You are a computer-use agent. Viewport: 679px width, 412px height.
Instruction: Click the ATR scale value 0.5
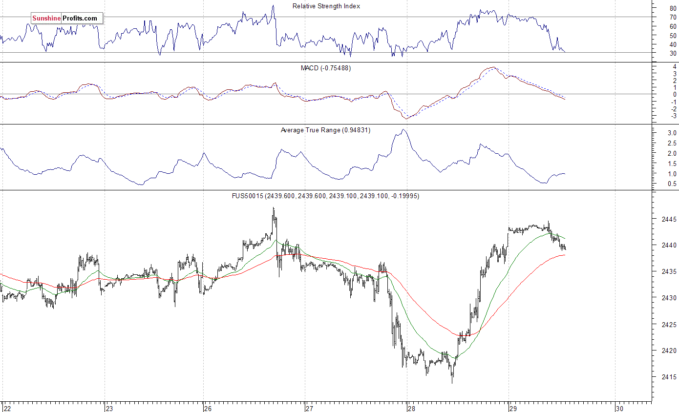pos(672,184)
